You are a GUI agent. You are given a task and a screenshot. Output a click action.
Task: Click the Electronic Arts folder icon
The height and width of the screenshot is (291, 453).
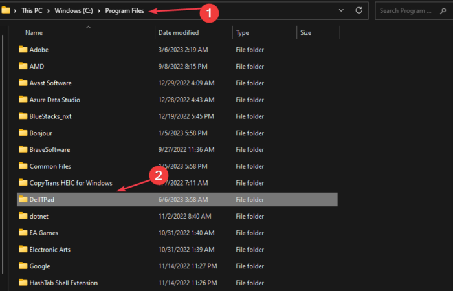[23, 249]
